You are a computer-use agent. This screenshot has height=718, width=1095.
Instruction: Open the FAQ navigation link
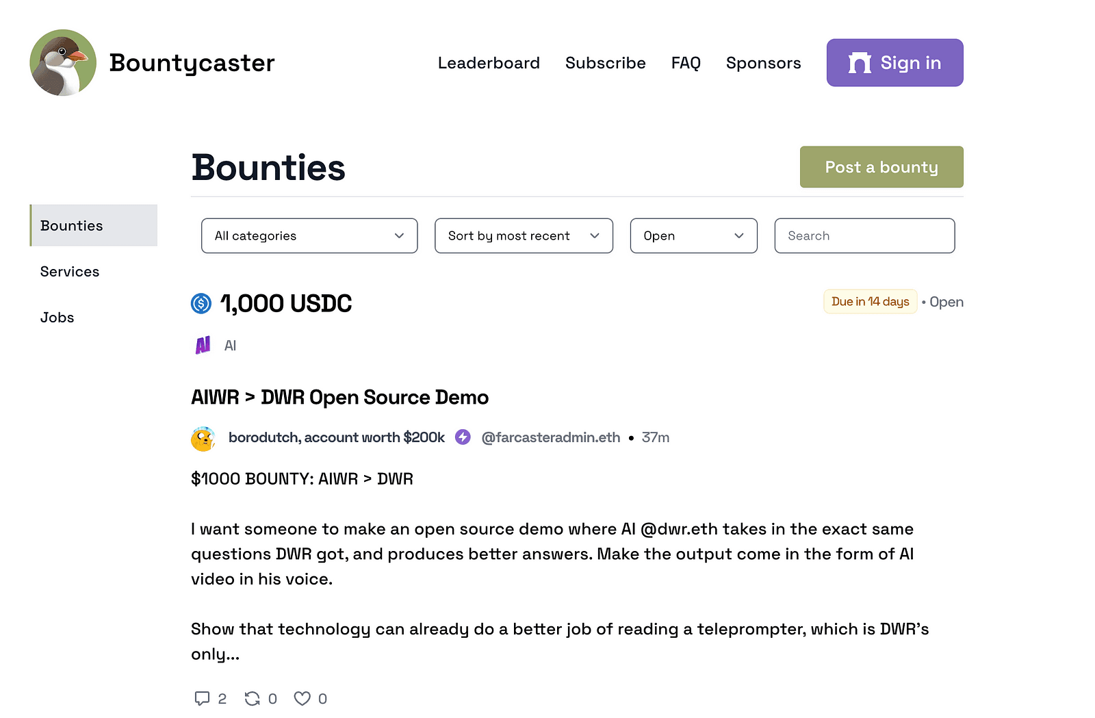point(686,63)
